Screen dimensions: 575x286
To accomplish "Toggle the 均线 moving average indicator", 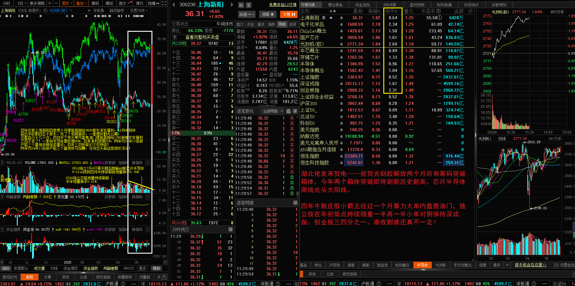I will 54,268.
